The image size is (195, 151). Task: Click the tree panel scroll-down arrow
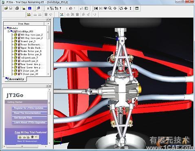pyautogui.click(x=48, y=74)
